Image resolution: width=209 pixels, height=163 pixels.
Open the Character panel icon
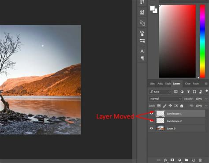[142, 51]
